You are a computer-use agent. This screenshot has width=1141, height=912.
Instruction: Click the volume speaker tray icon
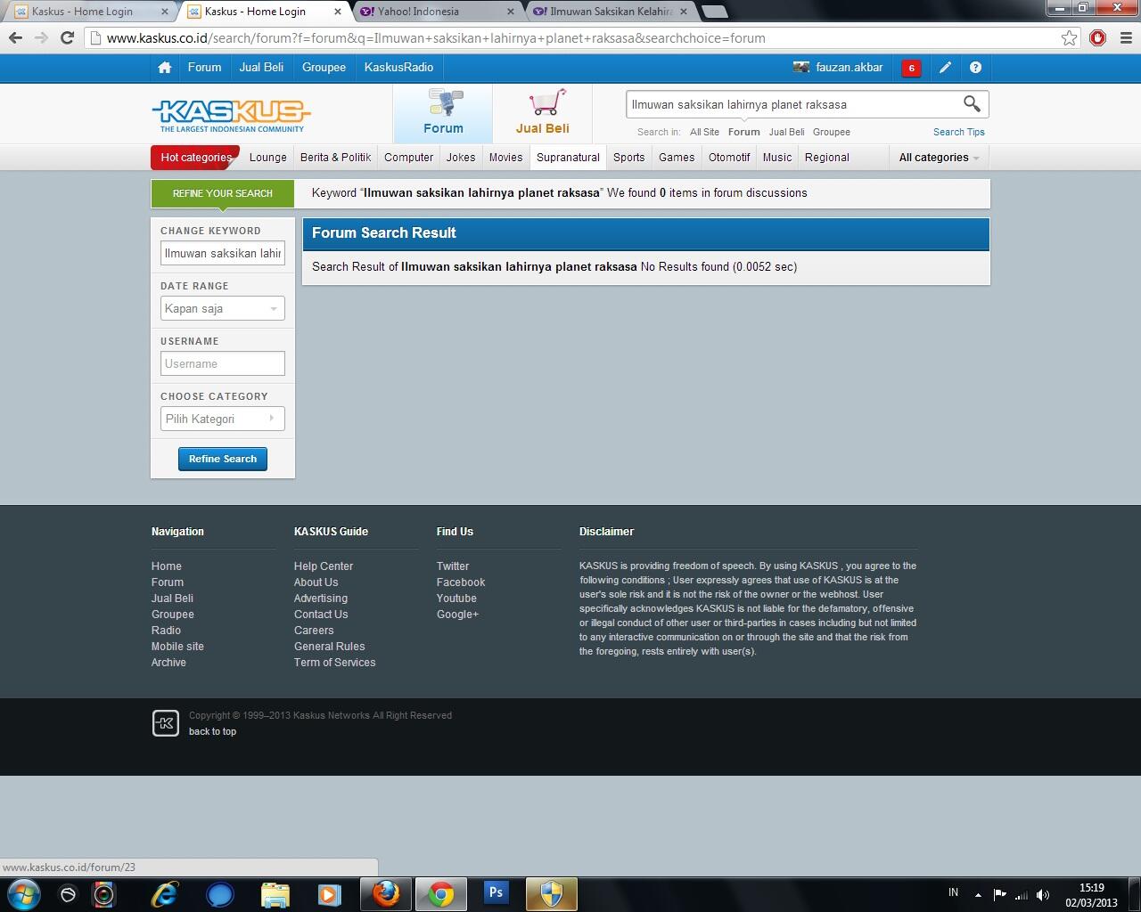(x=1043, y=895)
